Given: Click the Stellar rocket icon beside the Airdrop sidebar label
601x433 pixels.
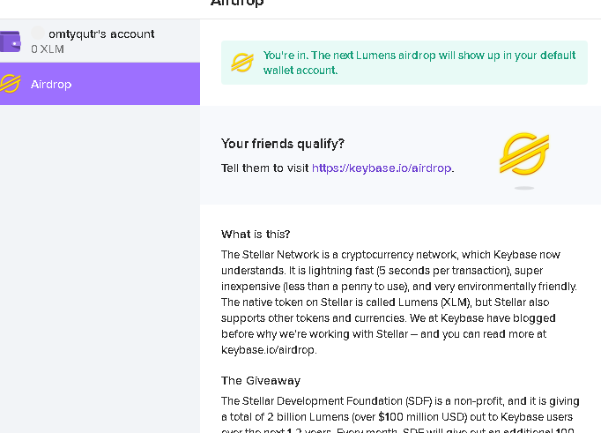Looking at the screenshot, I should (x=11, y=85).
